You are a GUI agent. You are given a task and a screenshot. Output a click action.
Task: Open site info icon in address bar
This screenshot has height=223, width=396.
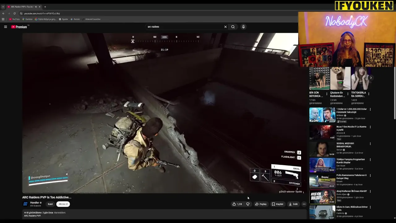pos(21,14)
